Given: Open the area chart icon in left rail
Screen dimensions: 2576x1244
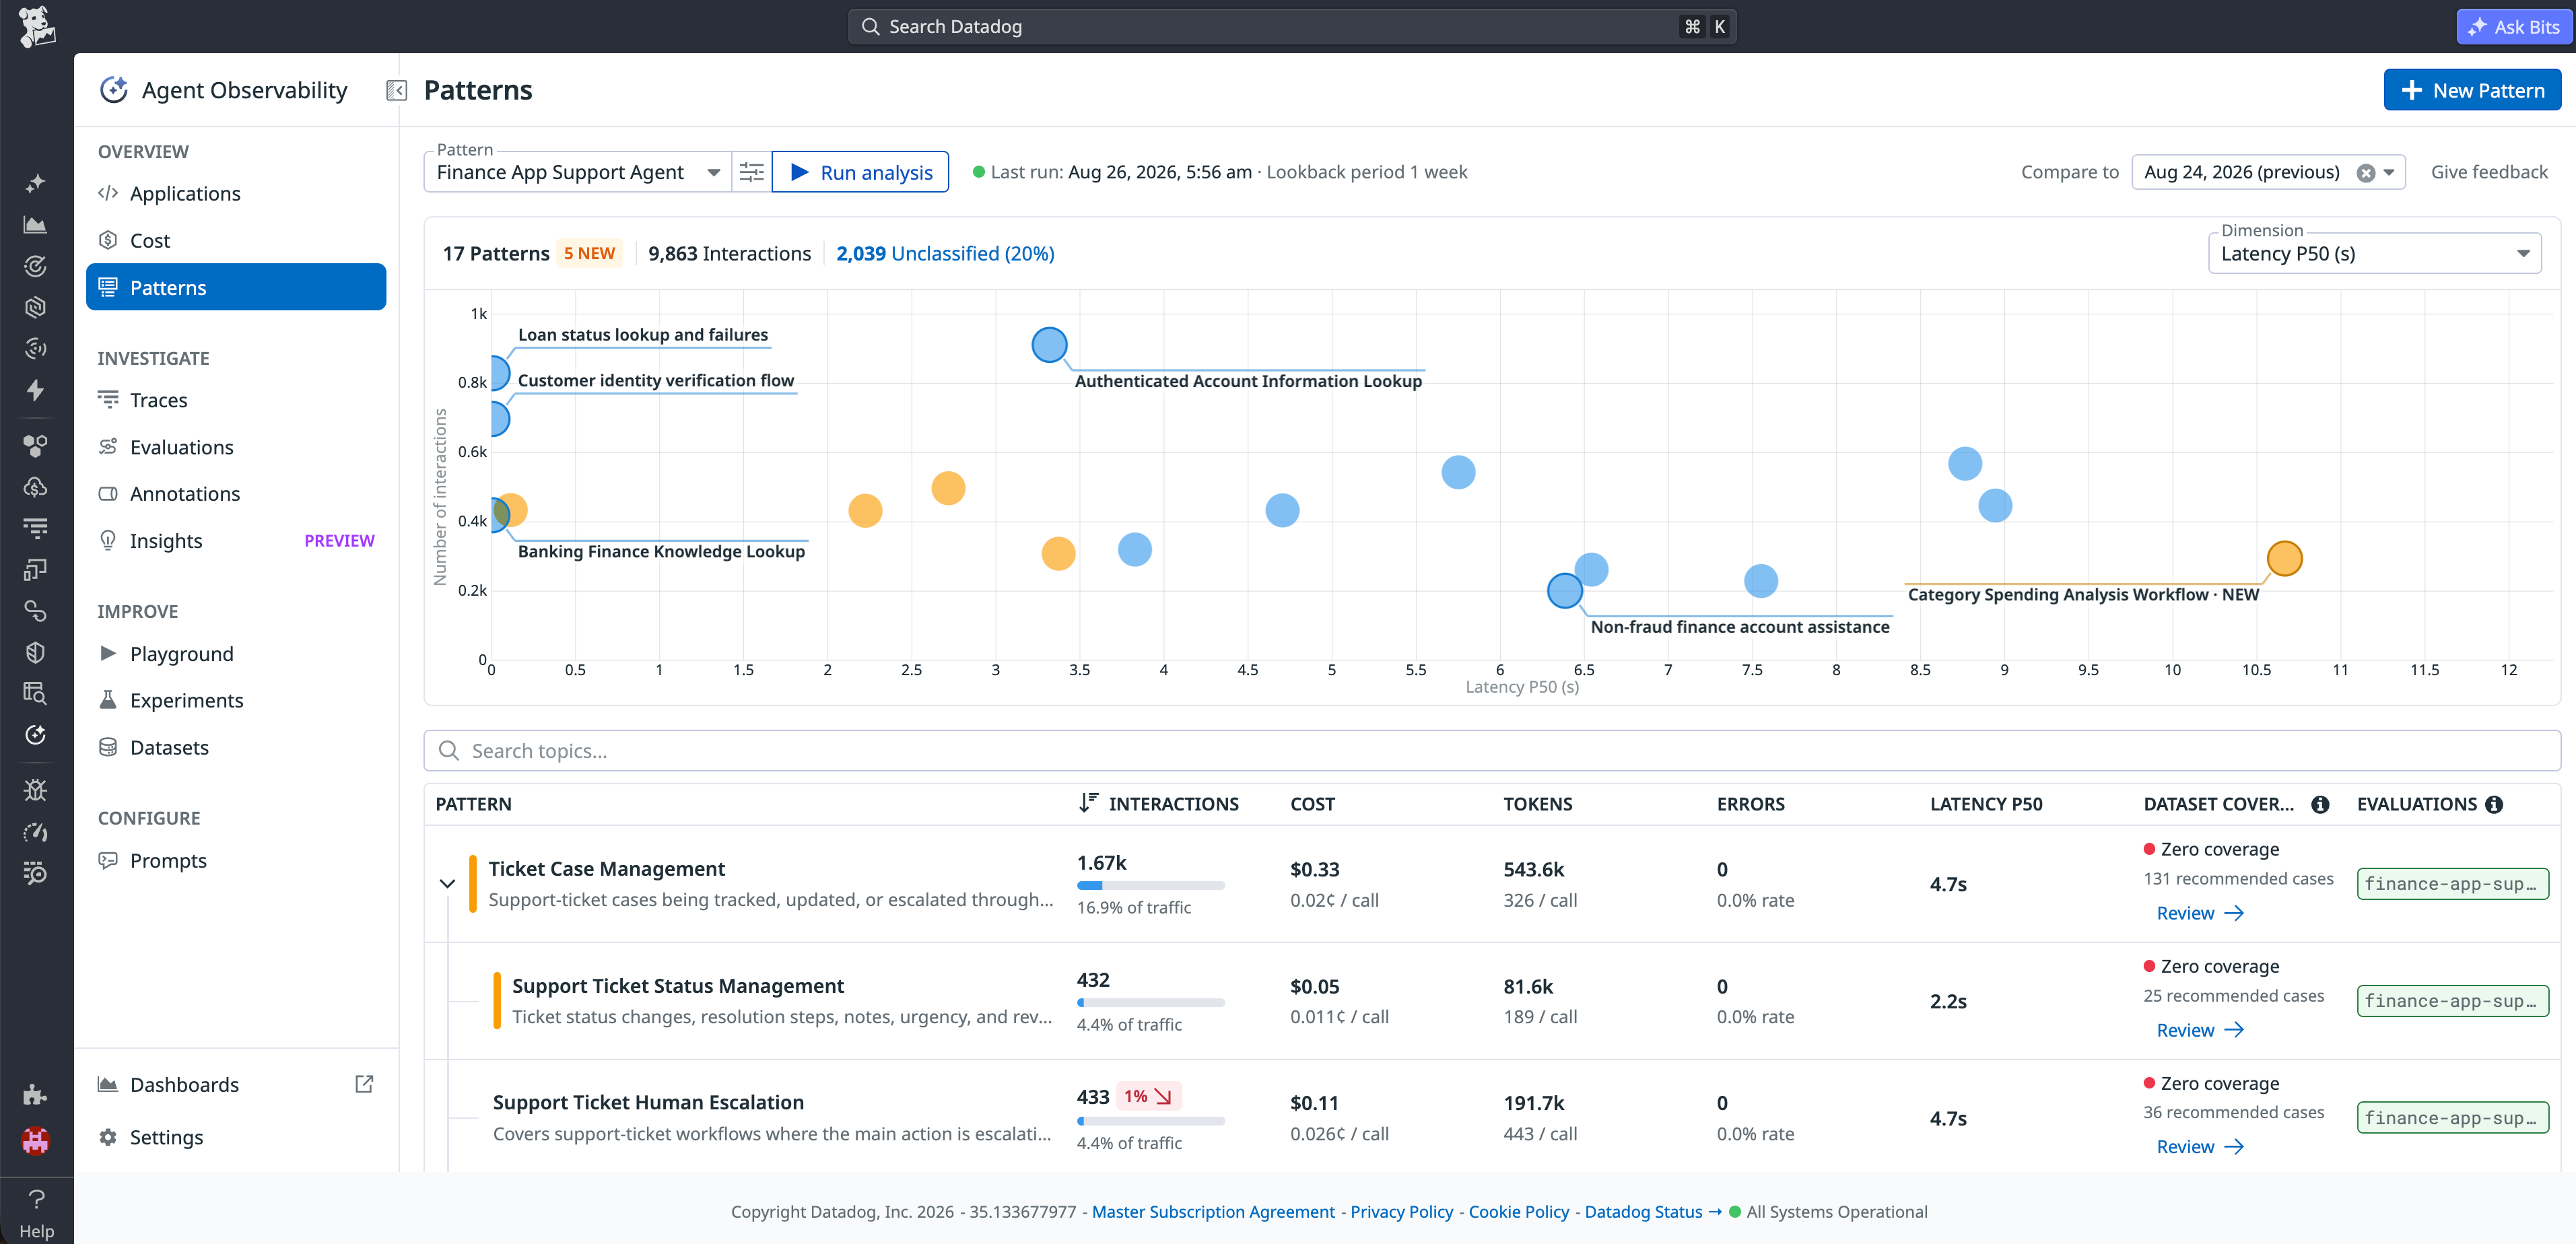Looking at the screenshot, I should 35,224.
